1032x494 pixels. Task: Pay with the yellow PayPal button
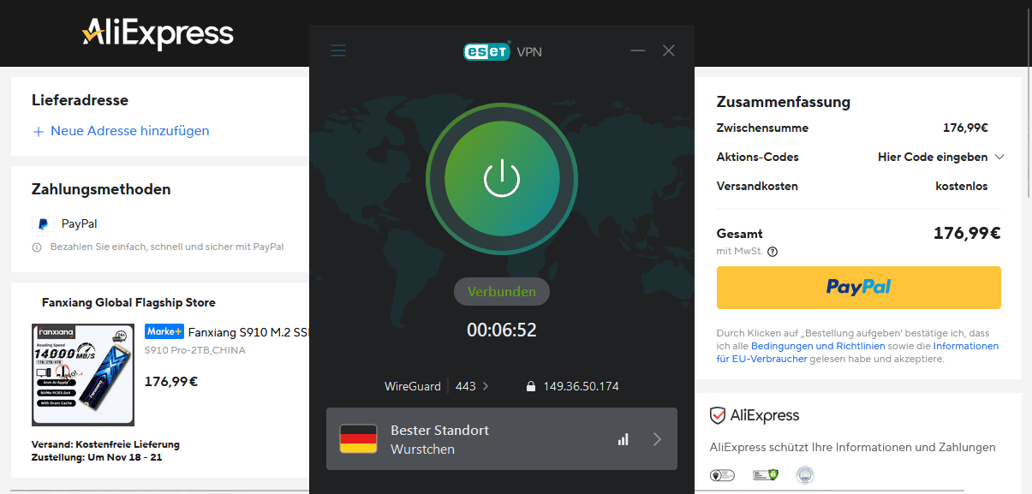[x=858, y=288]
